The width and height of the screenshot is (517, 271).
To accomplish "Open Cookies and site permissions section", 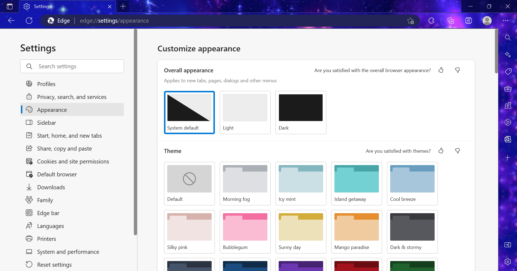I will pos(72,161).
